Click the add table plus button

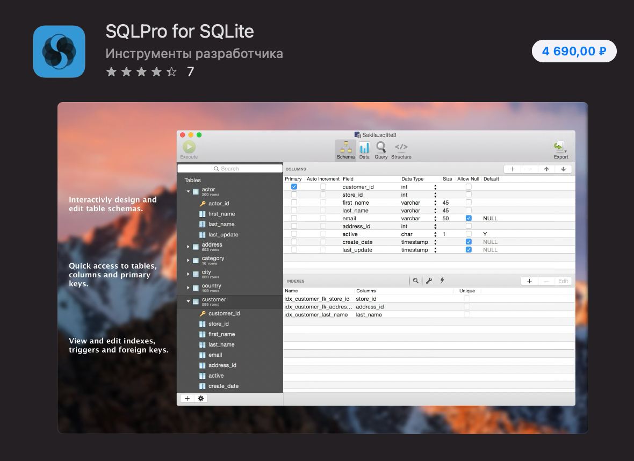point(187,398)
